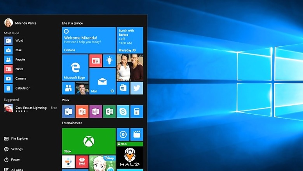Open the Calculator tile in the Work group
The image size is (303, 171).
[137, 112]
